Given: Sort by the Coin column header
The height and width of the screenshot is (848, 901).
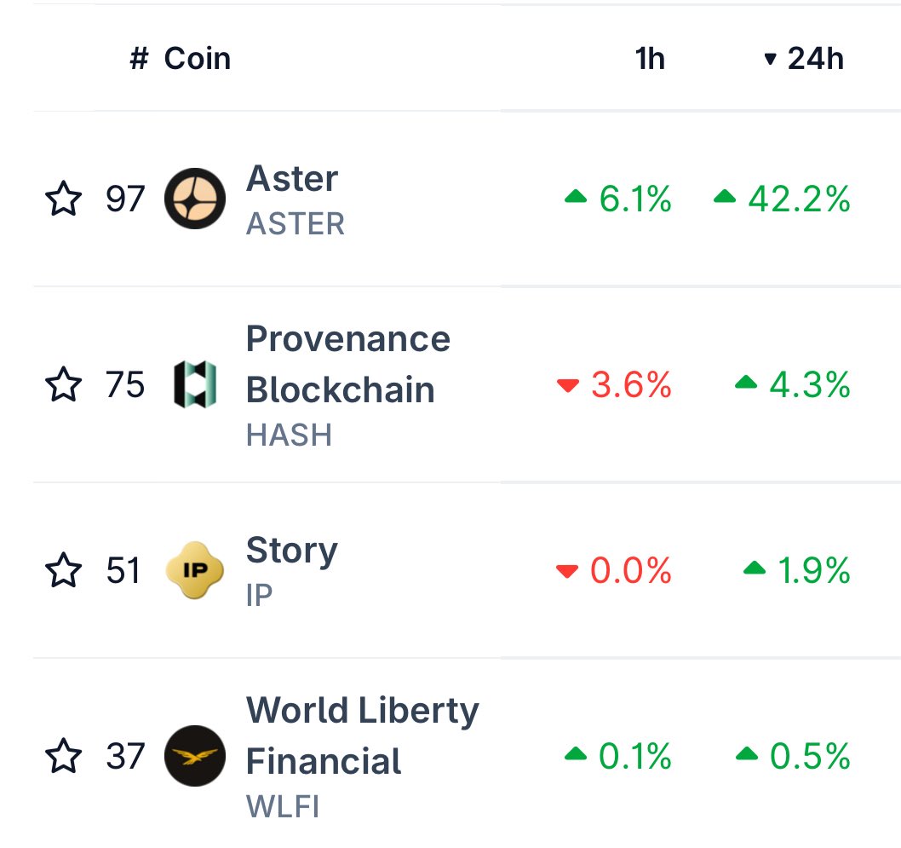Looking at the screenshot, I should click(x=197, y=58).
